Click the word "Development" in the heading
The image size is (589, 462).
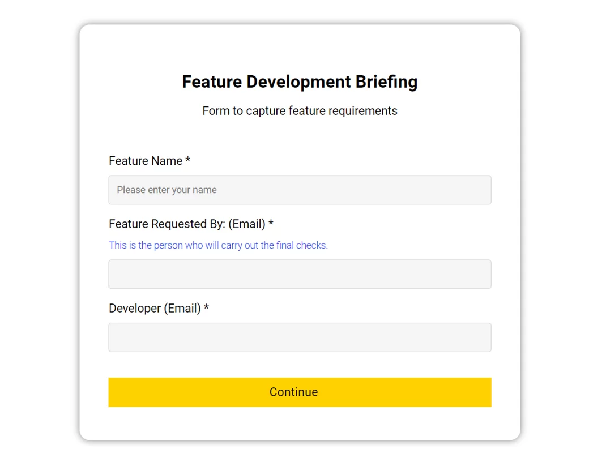pyautogui.click(x=298, y=82)
